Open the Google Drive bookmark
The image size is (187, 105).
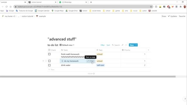[72, 11]
